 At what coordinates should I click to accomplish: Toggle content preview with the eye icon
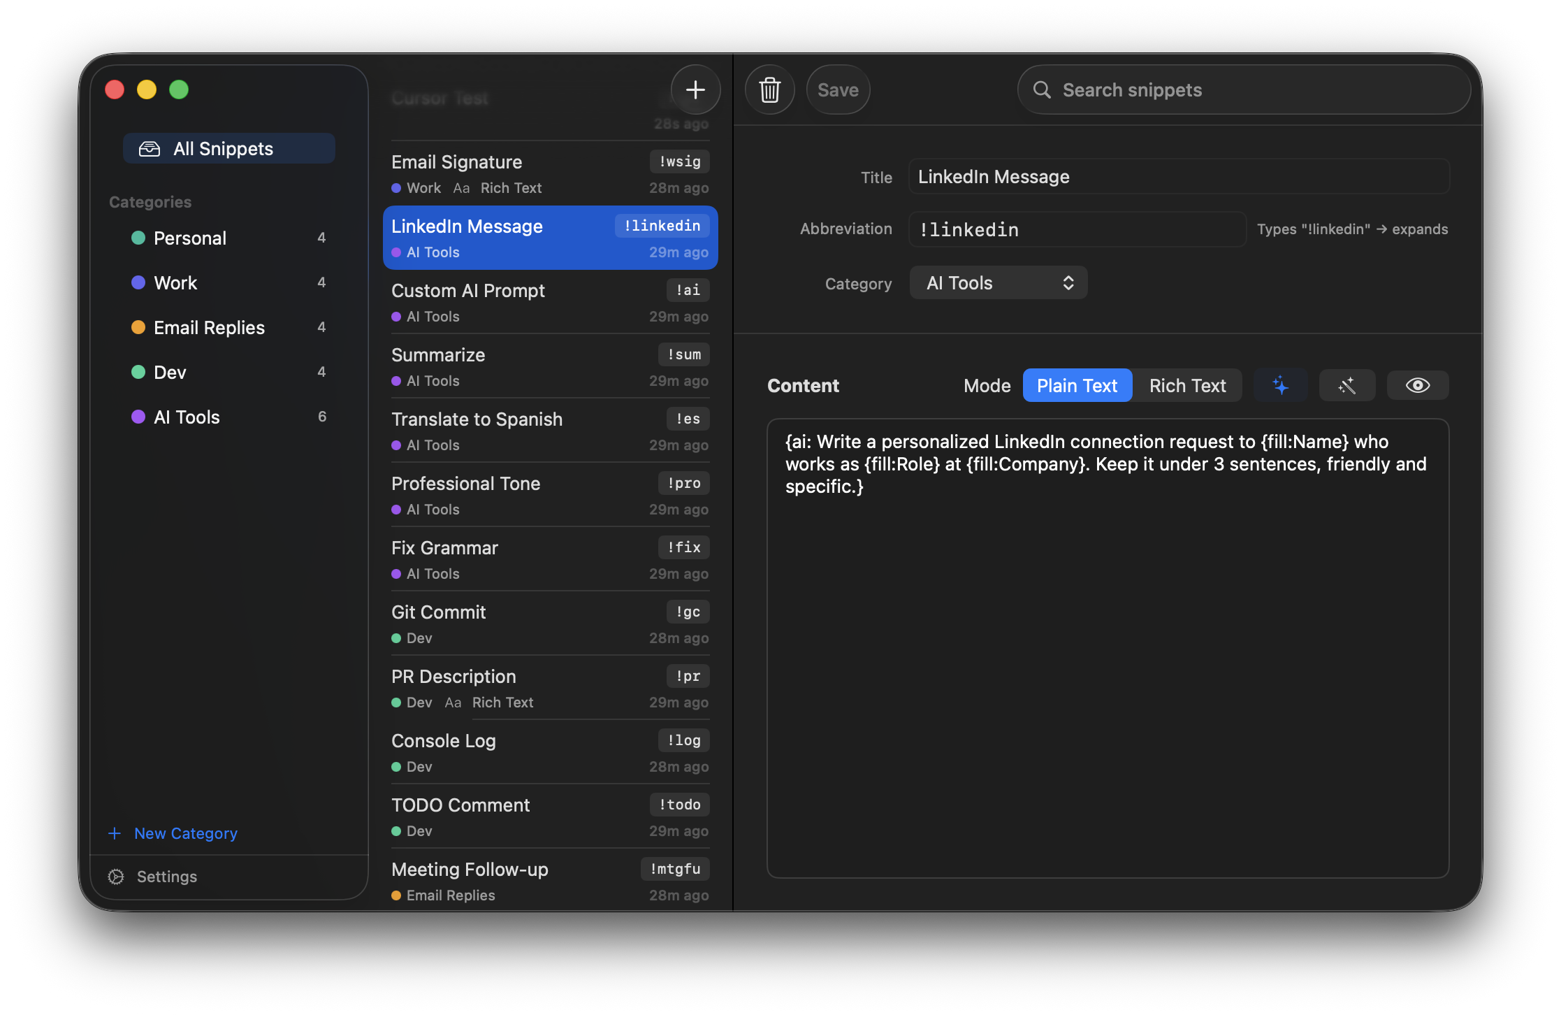(x=1417, y=385)
